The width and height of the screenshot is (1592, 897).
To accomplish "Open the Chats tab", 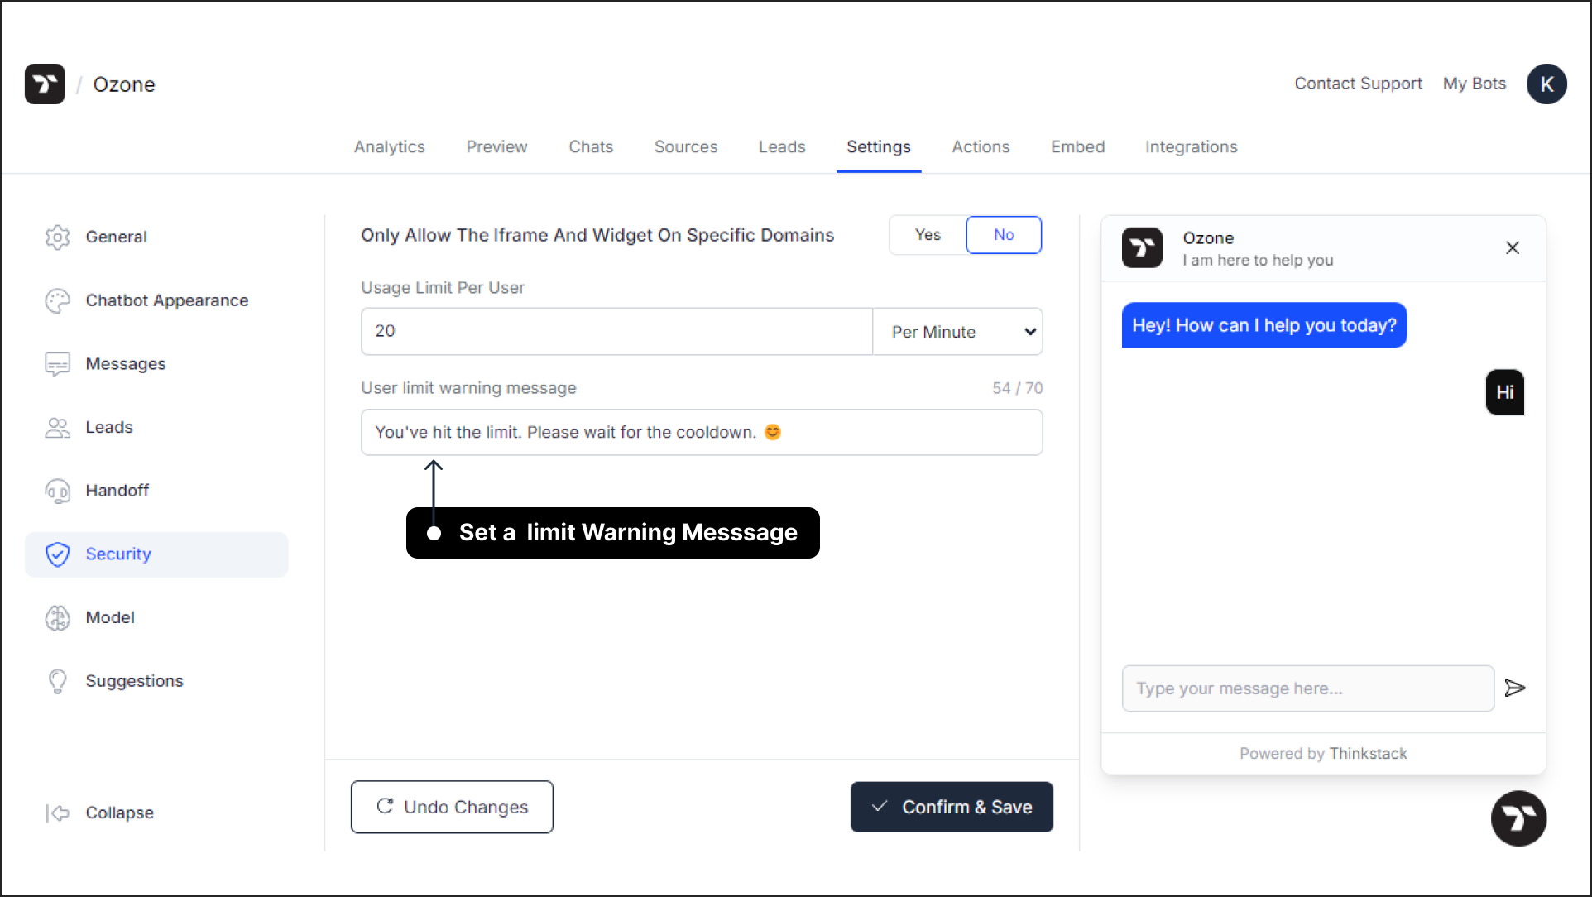I will [591, 146].
